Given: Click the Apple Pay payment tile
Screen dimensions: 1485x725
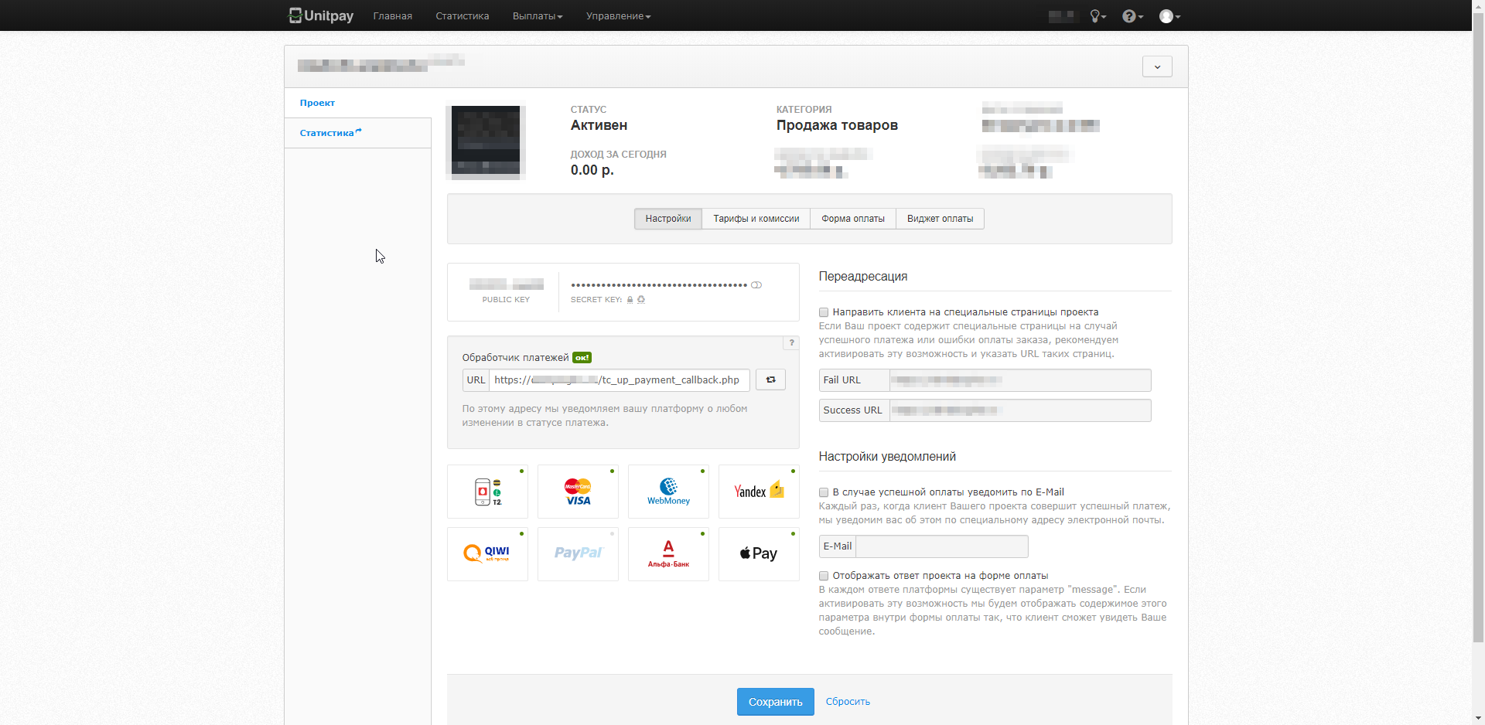Looking at the screenshot, I should coord(759,553).
